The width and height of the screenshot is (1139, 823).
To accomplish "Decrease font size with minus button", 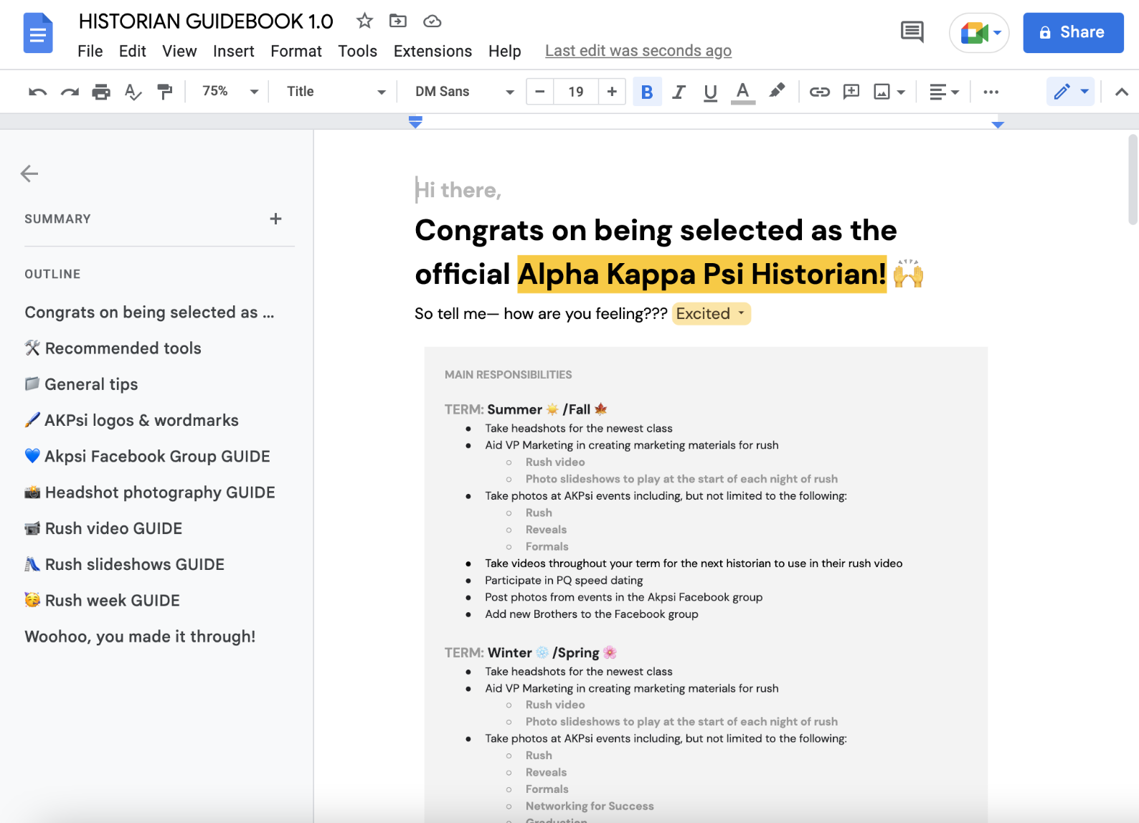I will coord(540,92).
